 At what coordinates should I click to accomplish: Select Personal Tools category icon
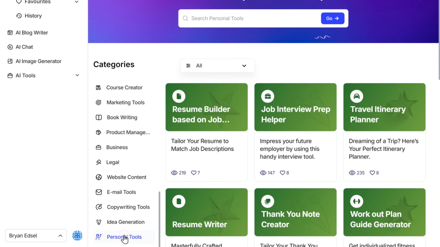tap(99, 237)
